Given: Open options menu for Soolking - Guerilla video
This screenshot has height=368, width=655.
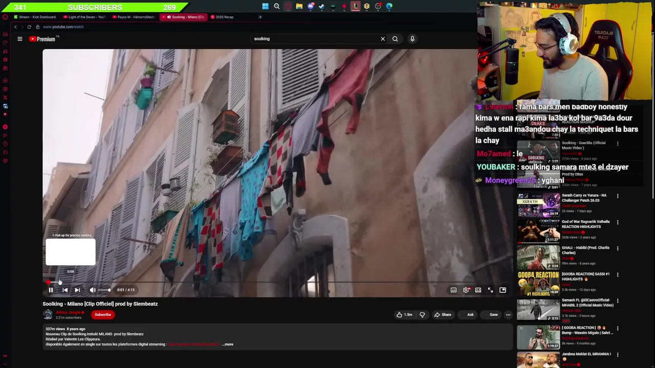Looking at the screenshot, I should [x=618, y=144].
